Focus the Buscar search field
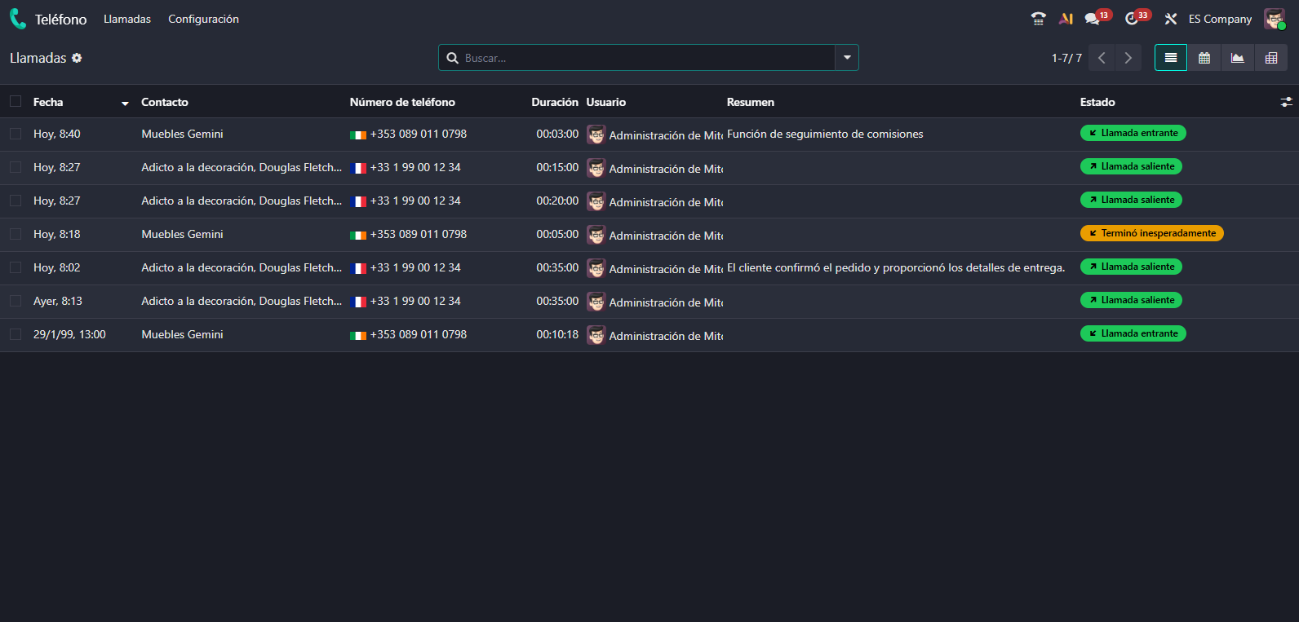This screenshot has width=1299, height=622. click(645, 58)
